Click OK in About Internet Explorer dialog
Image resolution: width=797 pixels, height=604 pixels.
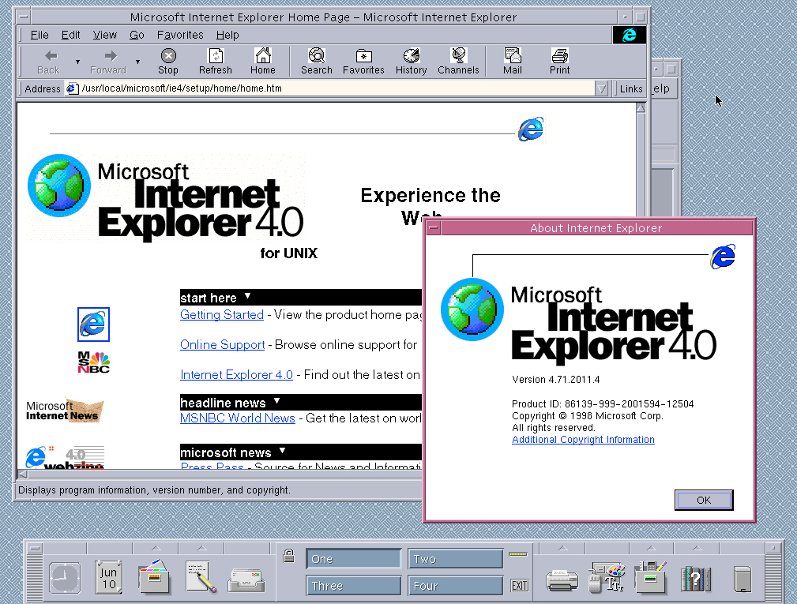click(704, 500)
